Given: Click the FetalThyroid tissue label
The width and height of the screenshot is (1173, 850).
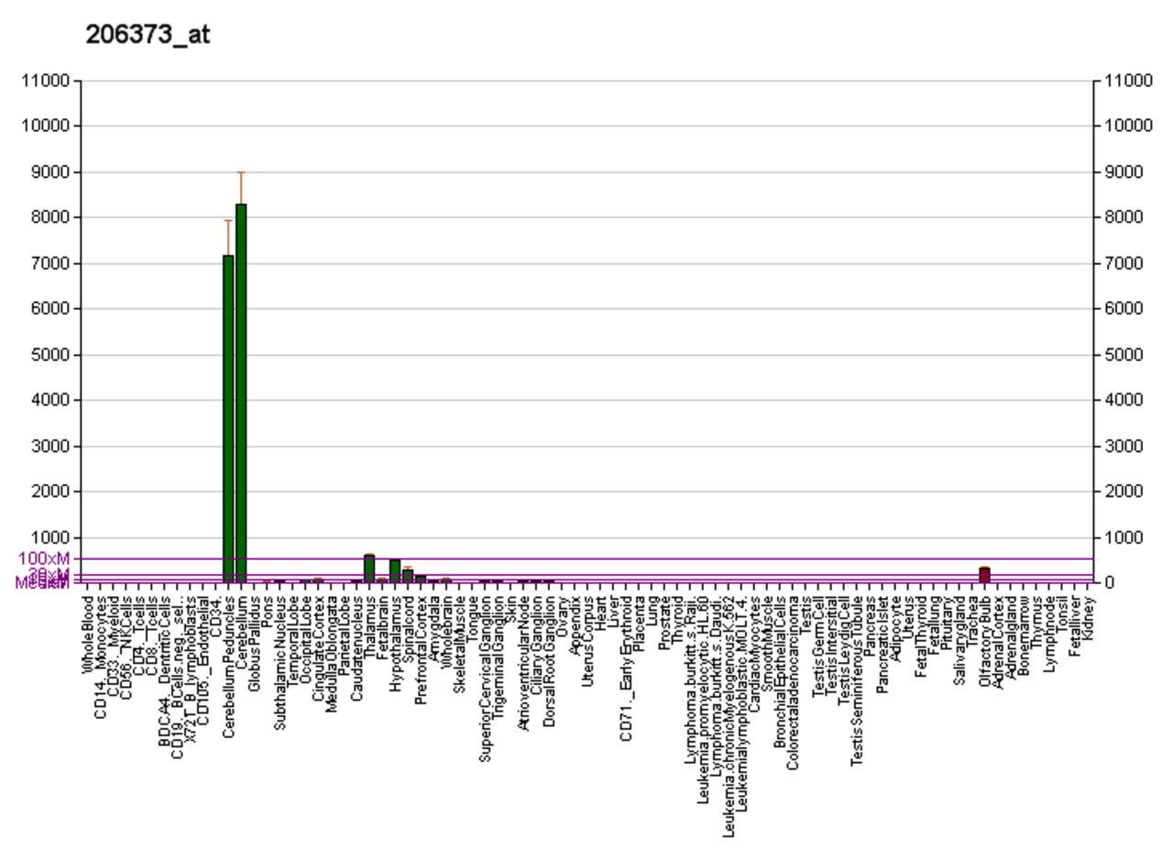Looking at the screenshot, I should pos(921,636).
